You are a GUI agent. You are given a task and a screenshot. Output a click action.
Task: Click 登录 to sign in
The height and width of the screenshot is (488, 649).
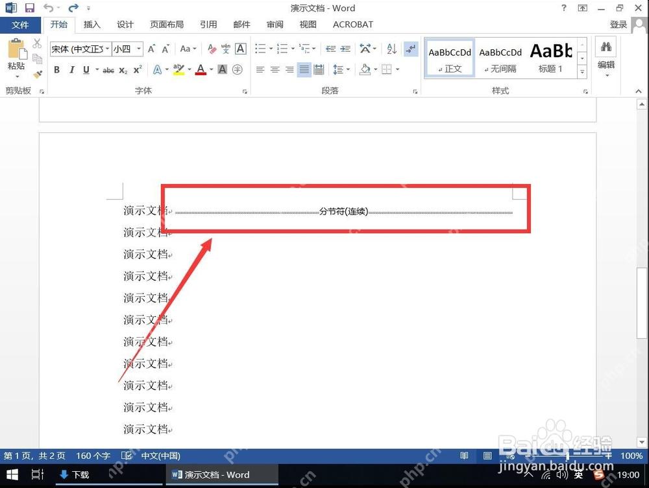(x=618, y=25)
